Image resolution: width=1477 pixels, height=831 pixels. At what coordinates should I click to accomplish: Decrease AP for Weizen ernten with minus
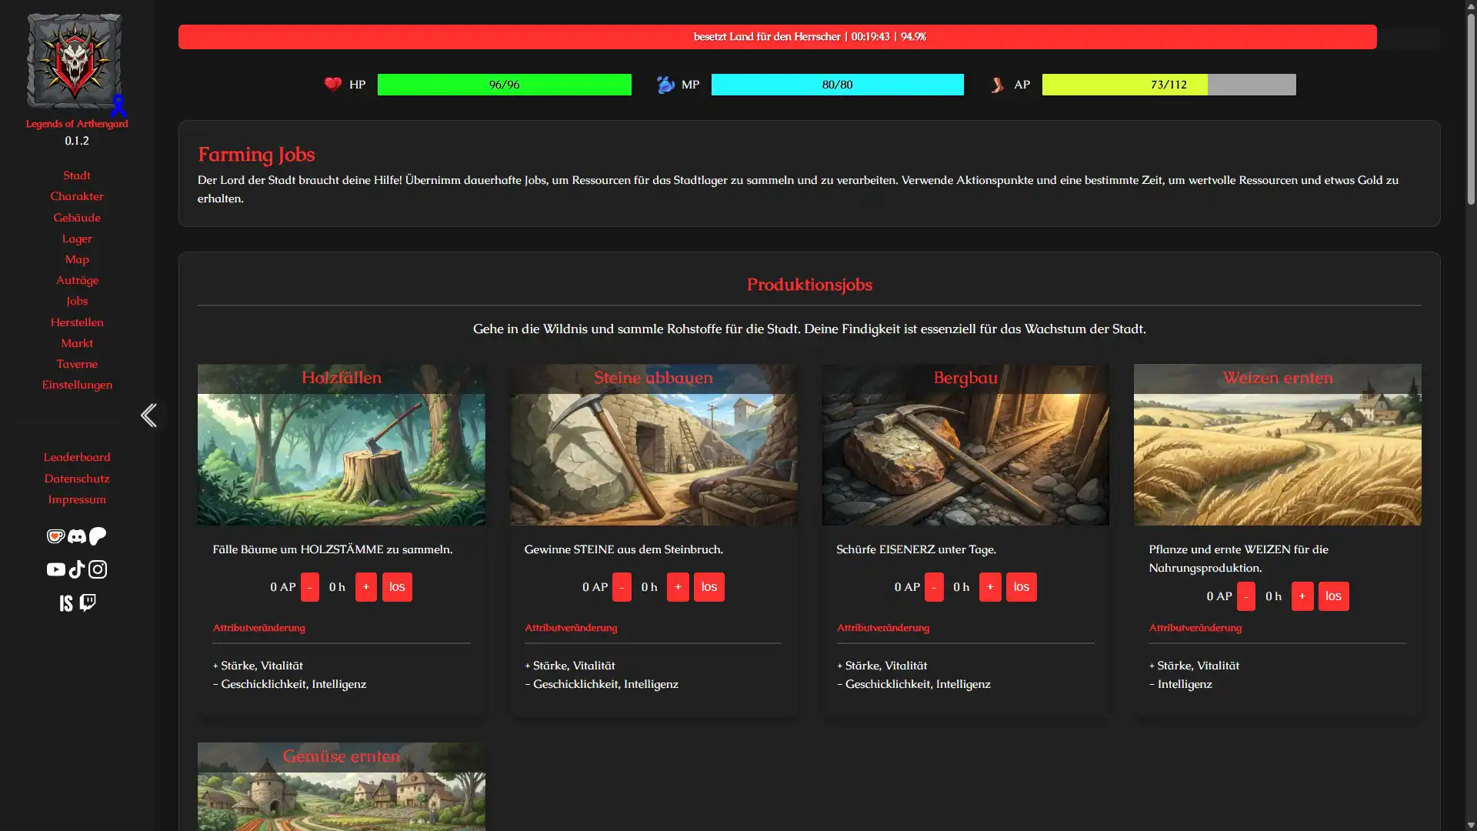[1246, 596]
